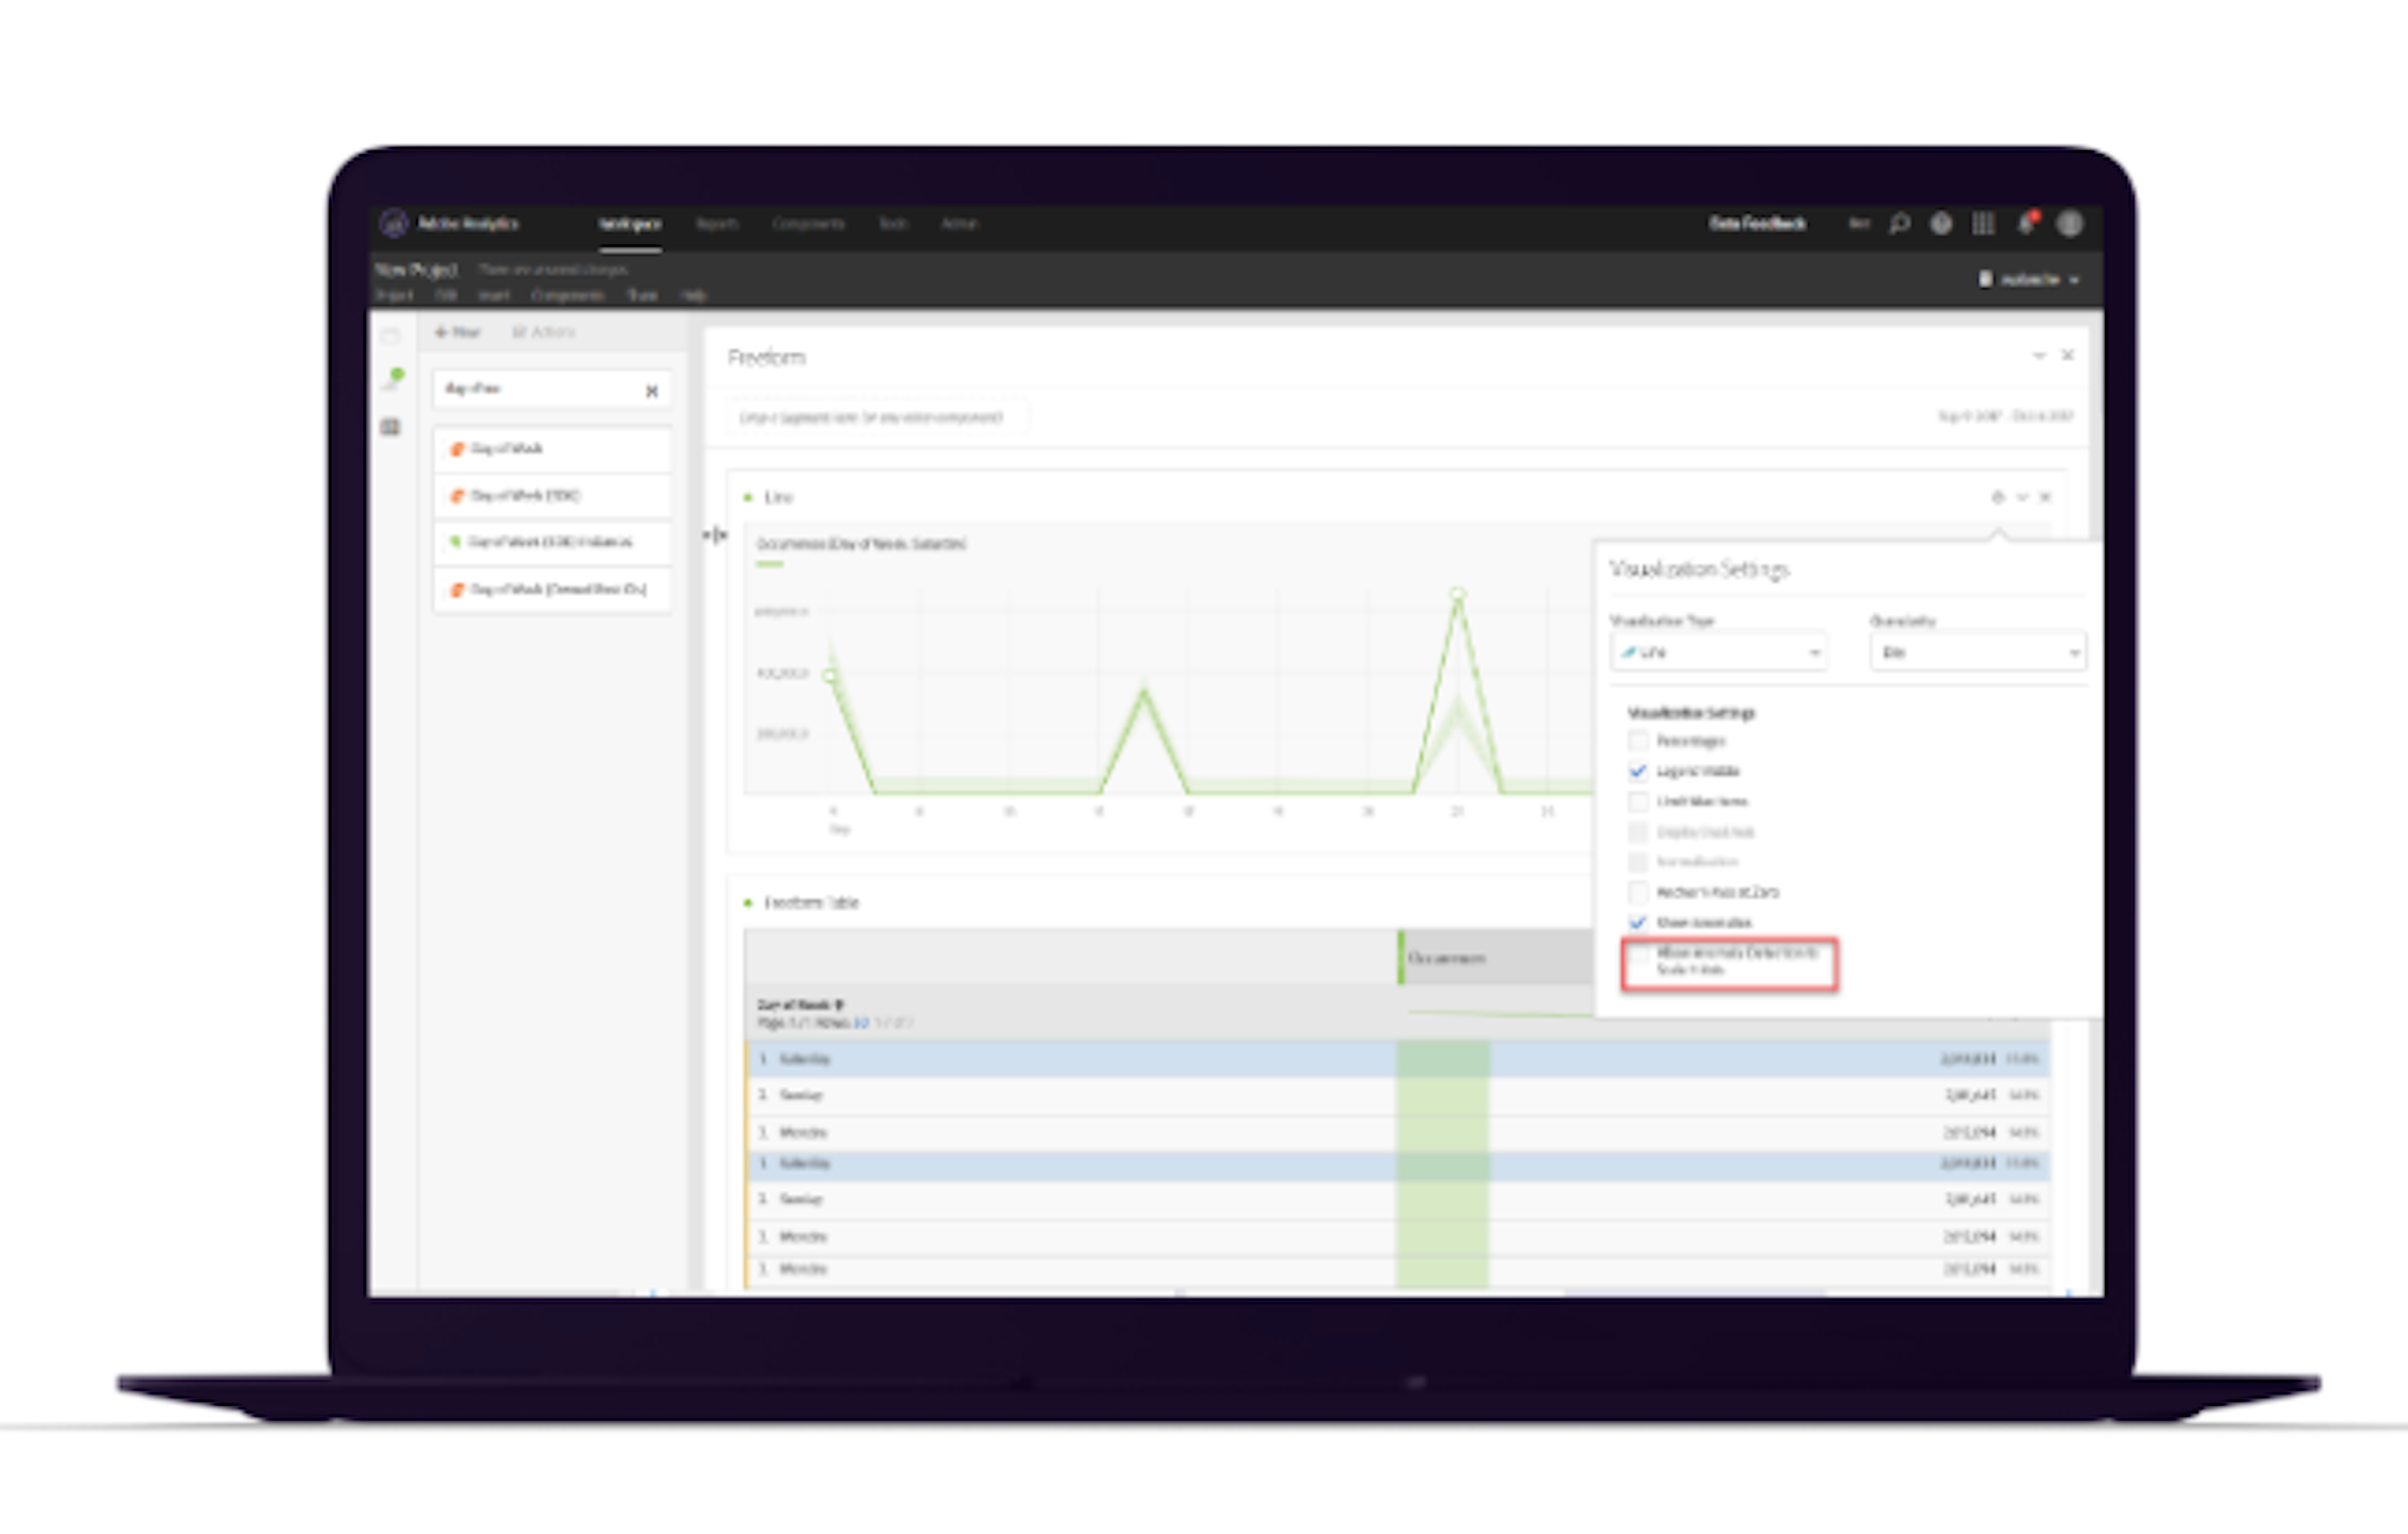Viewport: 2408px width, 1534px height.
Task: Open the apps grid launcher icon
Action: pos(1984,224)
